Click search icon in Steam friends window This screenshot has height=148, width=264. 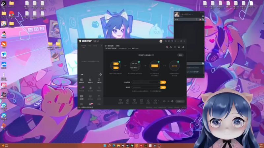[196, 19]
